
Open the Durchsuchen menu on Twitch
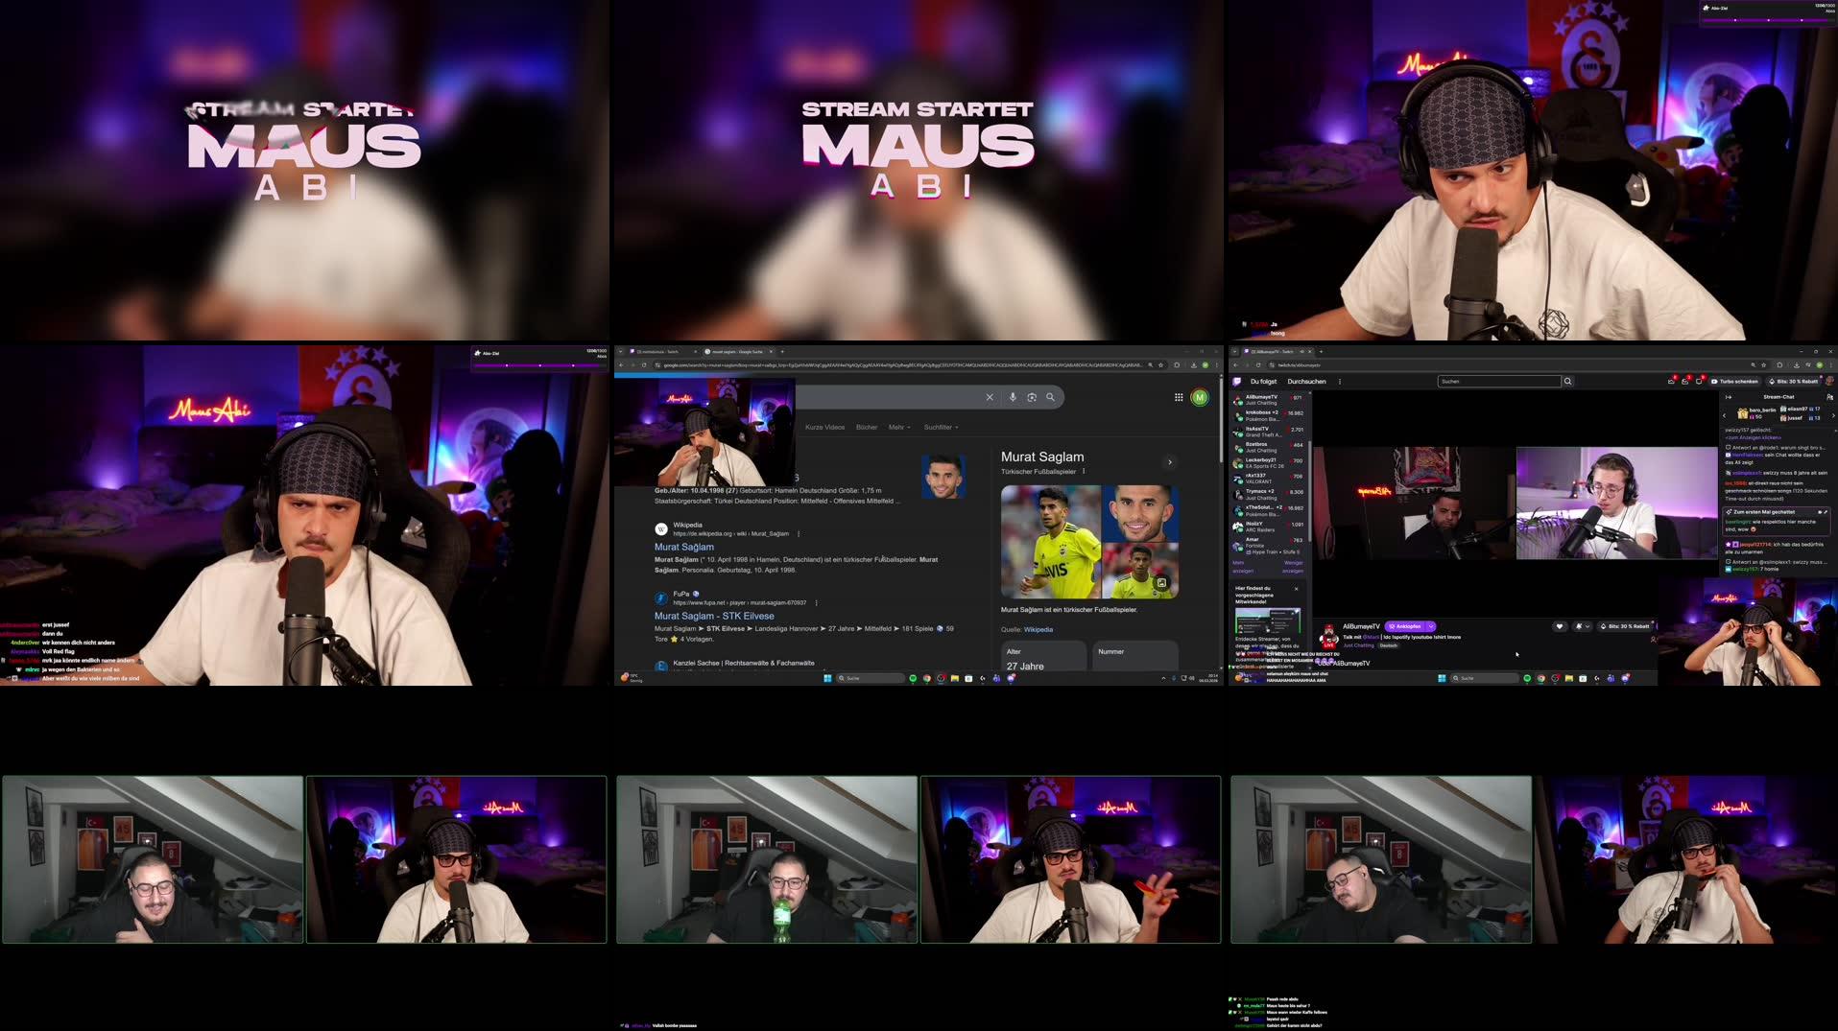tap(1307, 381)
